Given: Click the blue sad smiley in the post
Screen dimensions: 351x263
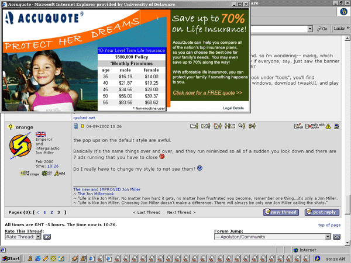Looking at the screenshot, I should [199, 168].
